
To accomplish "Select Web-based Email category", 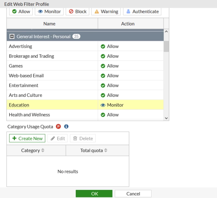I will pyautogui.click(x=85, y=76).
